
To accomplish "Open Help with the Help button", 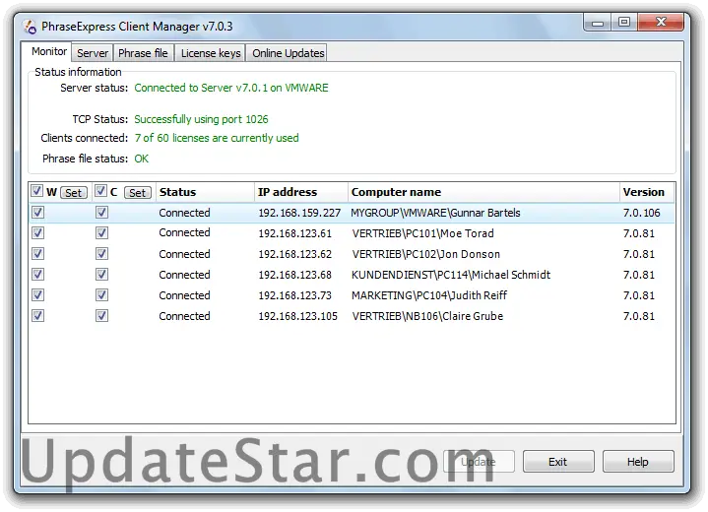I will (637, 462).
